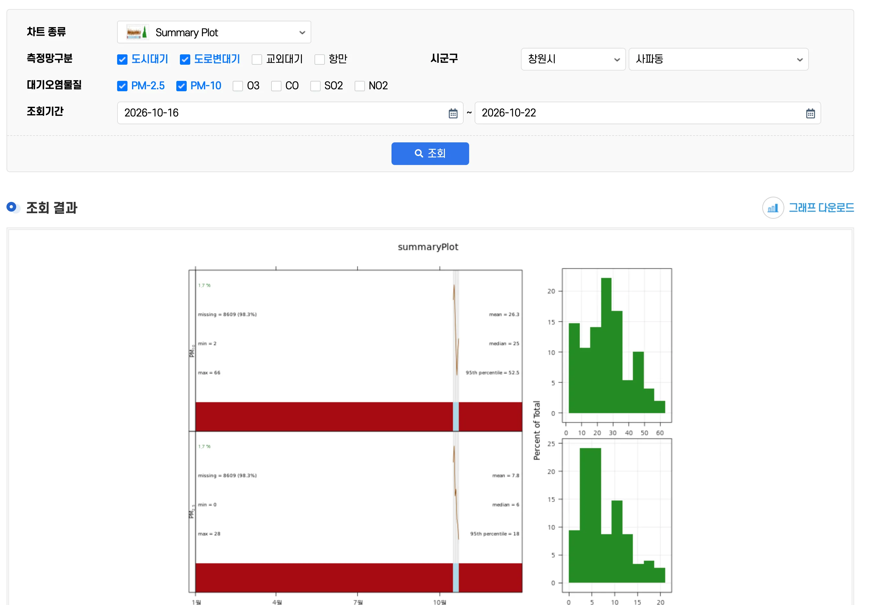
Task: Uncheck the 도로변대기 checkbox
Action: pos(185,60)
